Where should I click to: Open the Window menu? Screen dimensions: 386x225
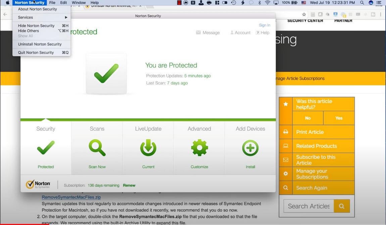pyautogui.click(x=79, y=3)
